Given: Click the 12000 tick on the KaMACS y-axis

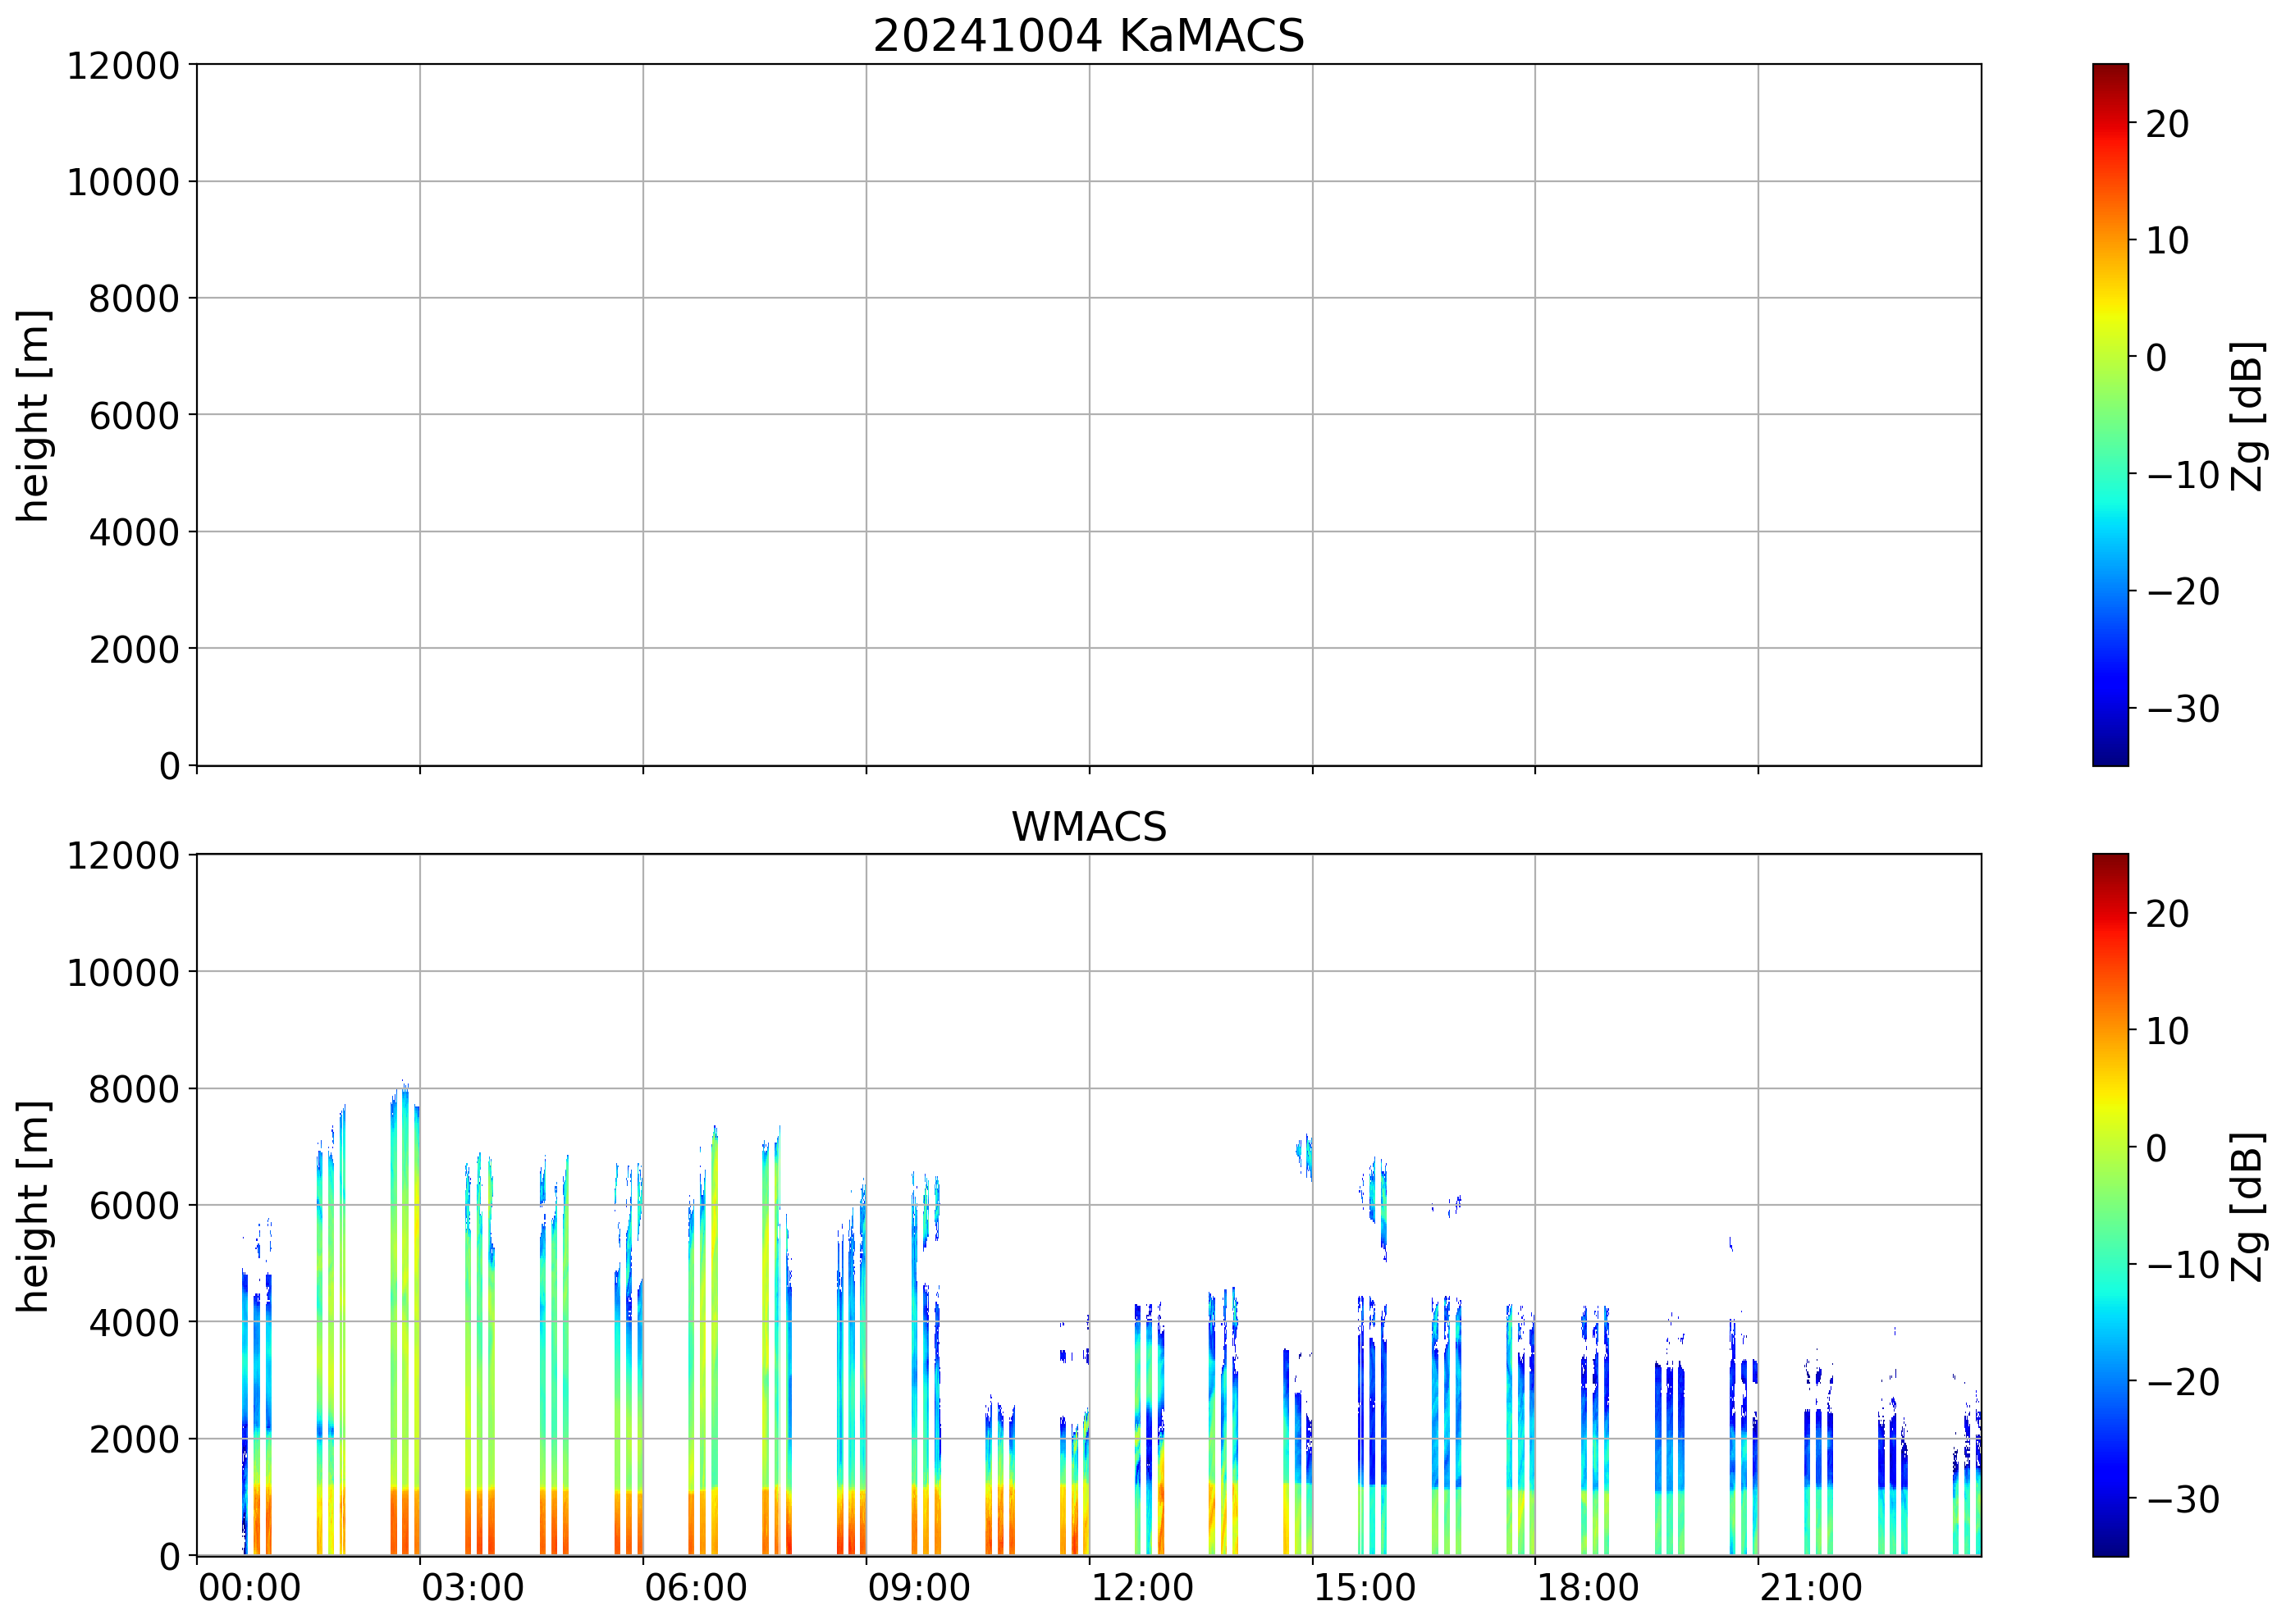Looking at the screenshot, I should point(123,66).
